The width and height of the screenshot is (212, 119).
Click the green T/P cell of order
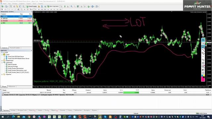[x=131, y=93]
